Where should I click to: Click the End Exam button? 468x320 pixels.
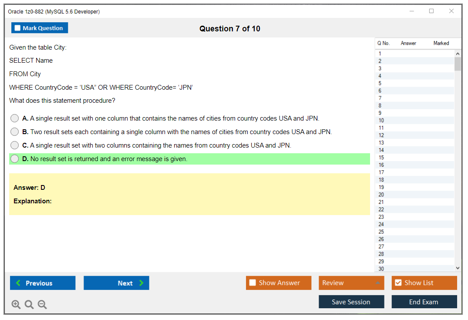[x=424, y=302]
